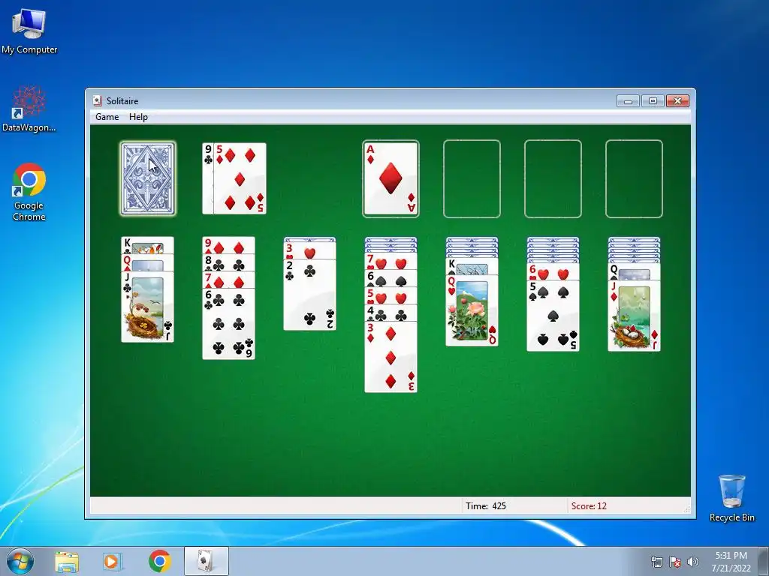Image resolution: width=769 pixels, height=576 pixels.
Task: Maximize the Solitaire window
Action: pyautogui.click(x=653, y=101)
